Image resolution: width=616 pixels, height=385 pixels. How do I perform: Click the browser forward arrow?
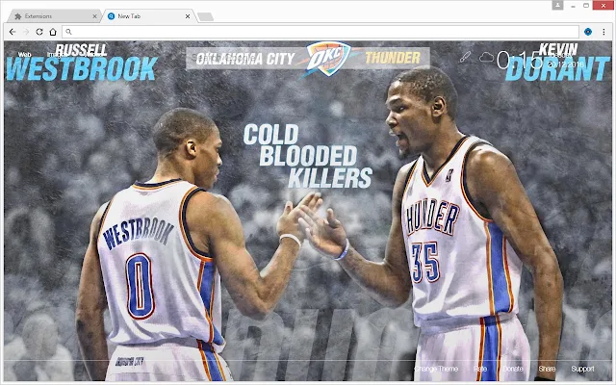pyautogui.click(x=26, y=32)
